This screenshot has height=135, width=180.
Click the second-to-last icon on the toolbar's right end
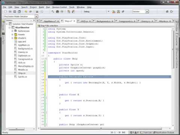point(167,12)
